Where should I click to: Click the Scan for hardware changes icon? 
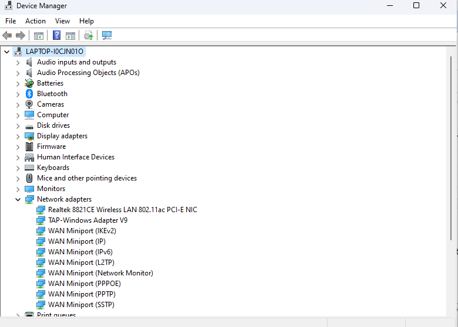[x=107, y=35]
